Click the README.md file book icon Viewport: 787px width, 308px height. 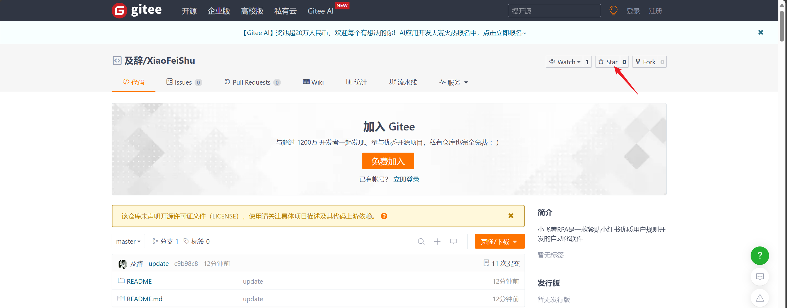pos(121,298)
